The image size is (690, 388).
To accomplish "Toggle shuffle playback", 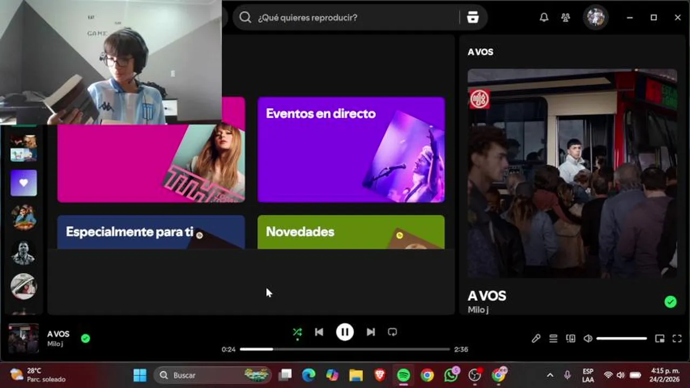I will click(297, 332).
